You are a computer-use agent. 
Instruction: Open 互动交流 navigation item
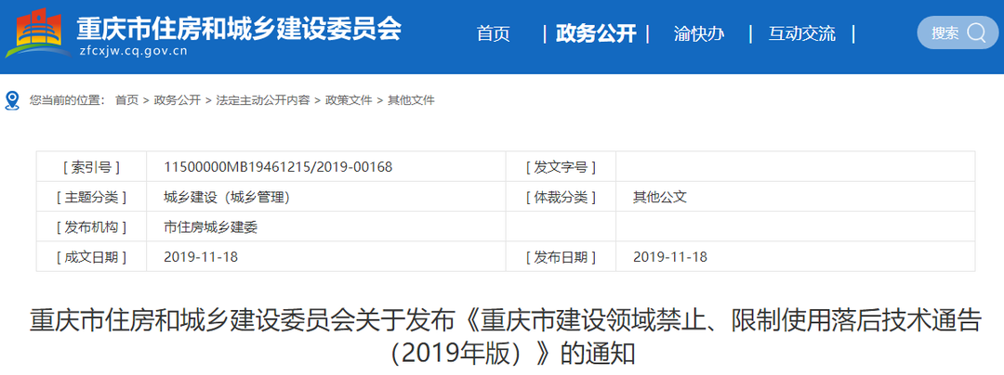pyautogui.click(x=801, y=34)
